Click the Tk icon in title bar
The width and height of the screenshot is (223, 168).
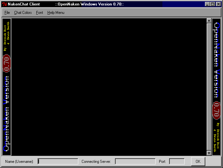5,4
